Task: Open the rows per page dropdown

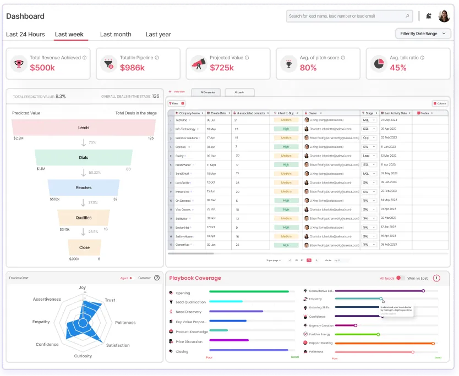Action: click(x=274, y=260)
